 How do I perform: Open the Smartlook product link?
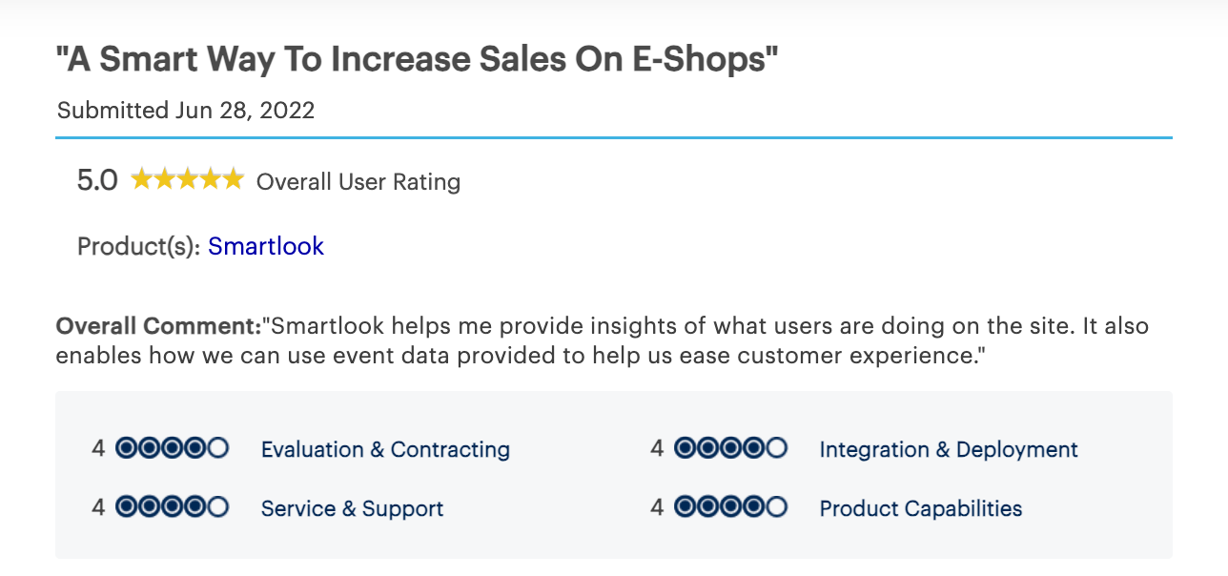266,246
